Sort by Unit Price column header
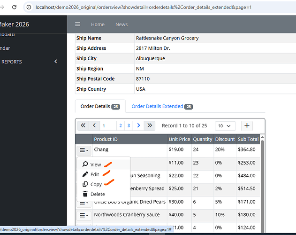Viewport: 296px width, 235px height. (179, 139)
